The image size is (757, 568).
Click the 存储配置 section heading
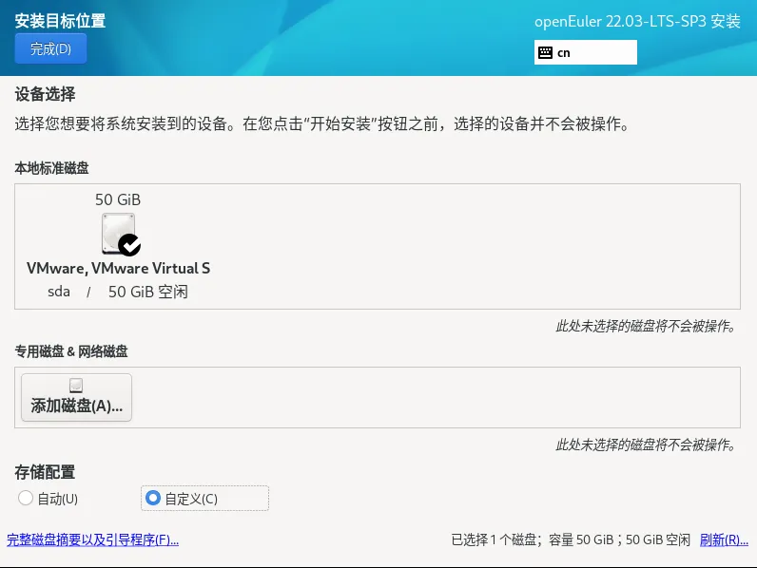click(45, 472)
